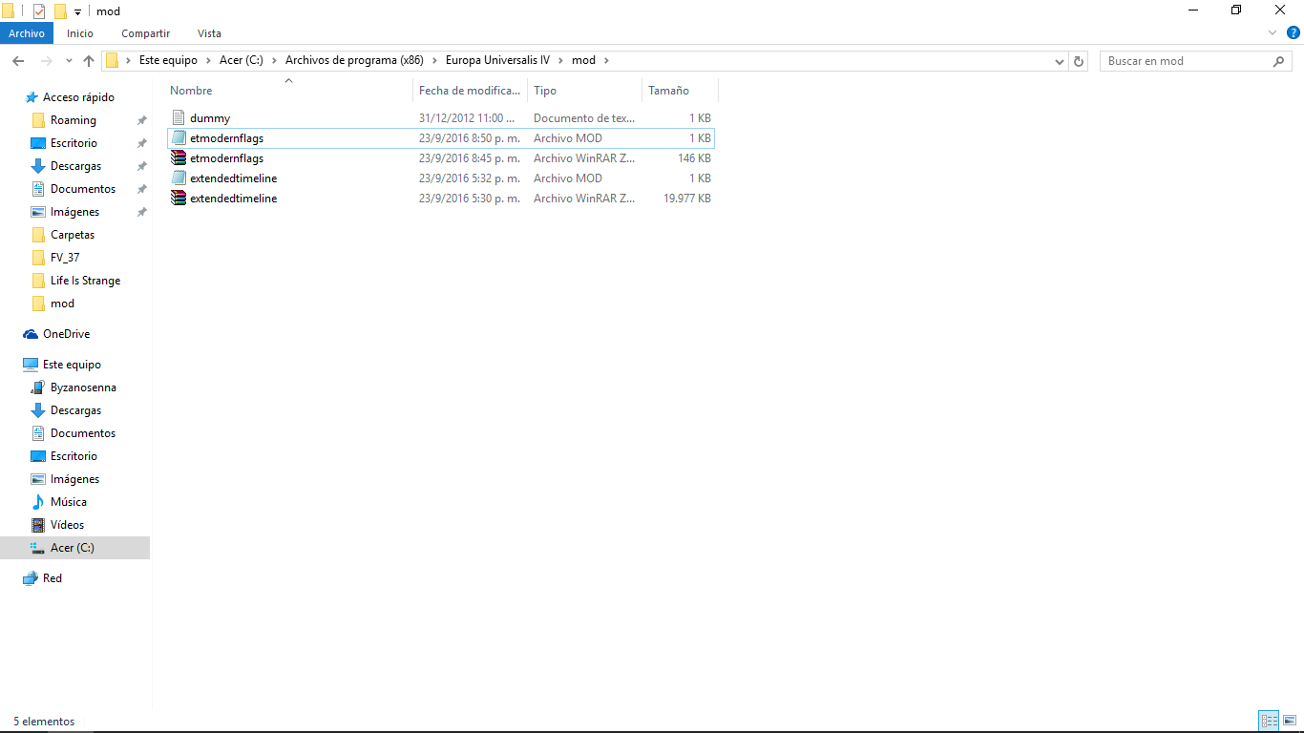The image size is (1304, 733).
Task: Open Acceso rápido in the sidebar
Action: tap(78, 97)
